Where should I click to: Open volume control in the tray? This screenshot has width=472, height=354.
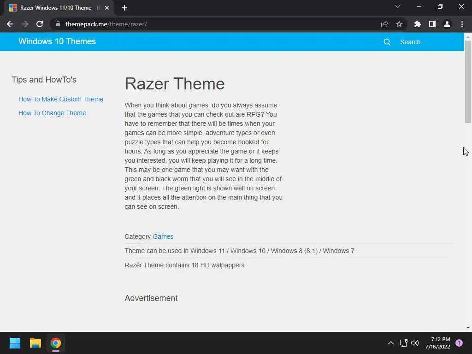tap(415, 343)
